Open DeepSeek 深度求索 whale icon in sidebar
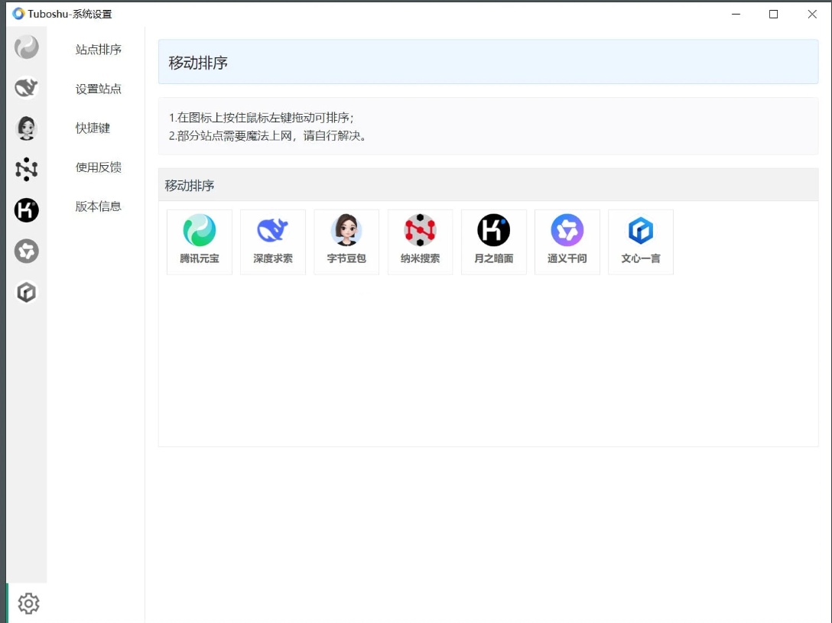 [x=27, y=87]
